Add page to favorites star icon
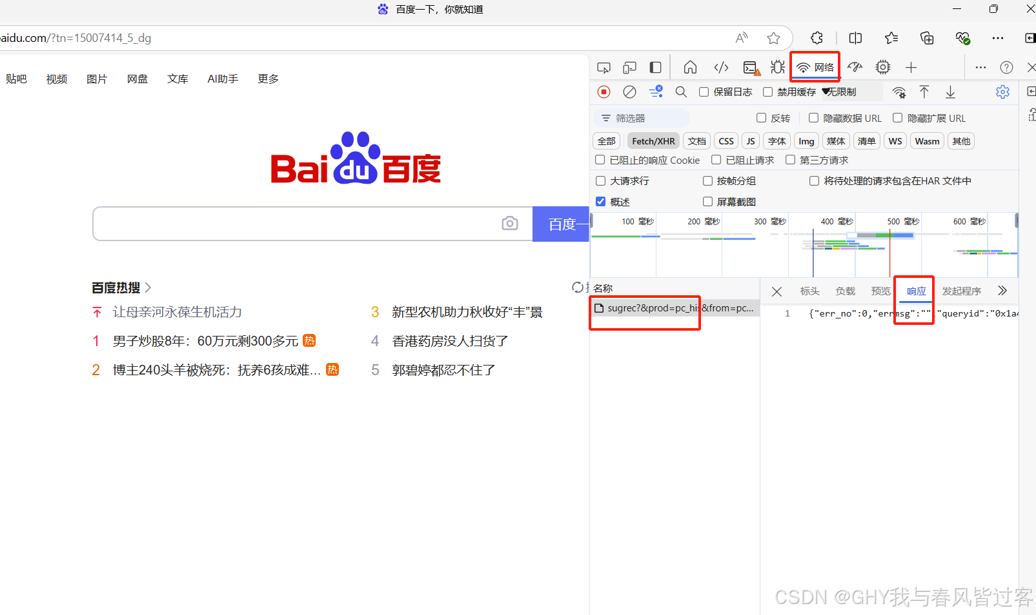This screenshot has width=1036, height=615. pos(774,38)
